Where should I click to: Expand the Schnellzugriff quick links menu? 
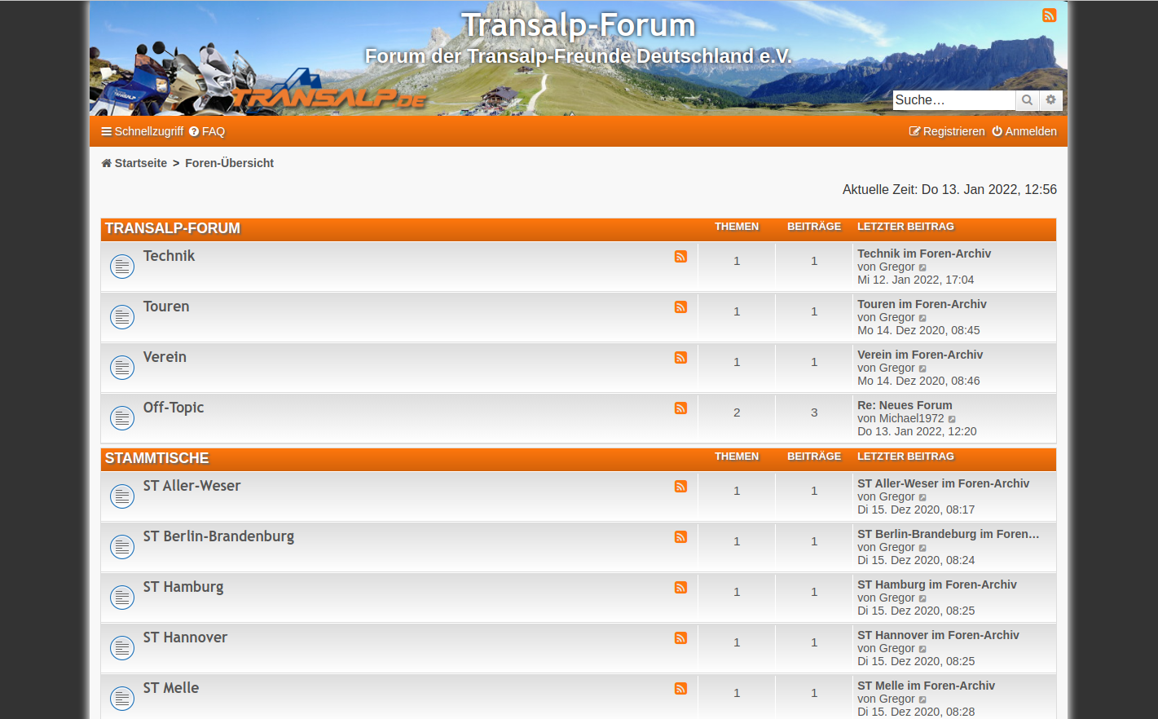(143, 131)
